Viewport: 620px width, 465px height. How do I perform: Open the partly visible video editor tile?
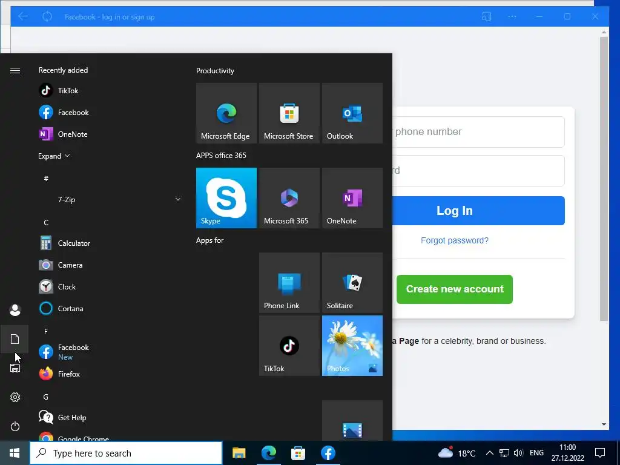352,421
